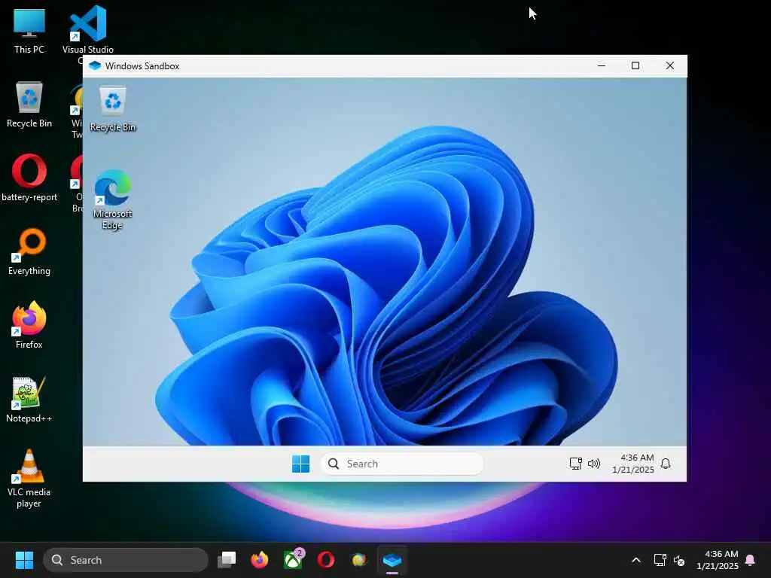Close the Windows Sandbox window
Viewport: 771px width, 578px height.
tap(669, 65)
